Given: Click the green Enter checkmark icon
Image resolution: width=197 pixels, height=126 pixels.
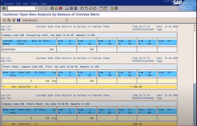Looking at the screenshot, I should (x=4, y=8).
